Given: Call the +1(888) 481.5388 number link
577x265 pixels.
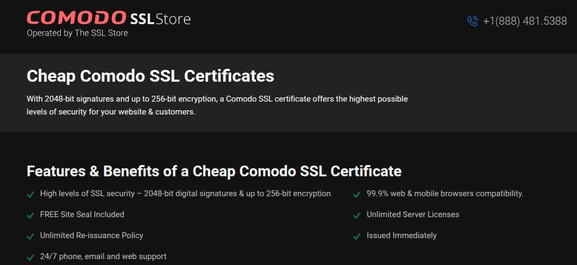Looking at the screenshot, I should click(525, 21).
